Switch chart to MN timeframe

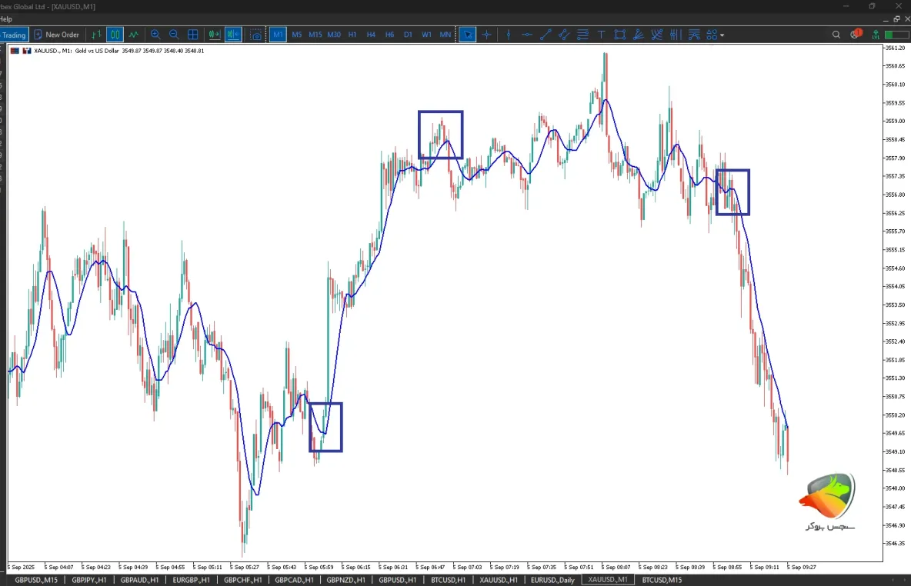pyautogui.click(x=445, y=35)
